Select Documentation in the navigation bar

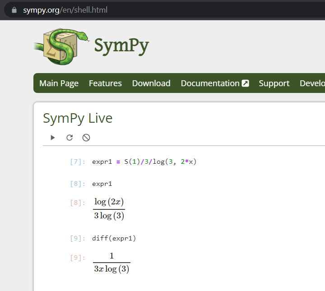click(x=210, y=83)
